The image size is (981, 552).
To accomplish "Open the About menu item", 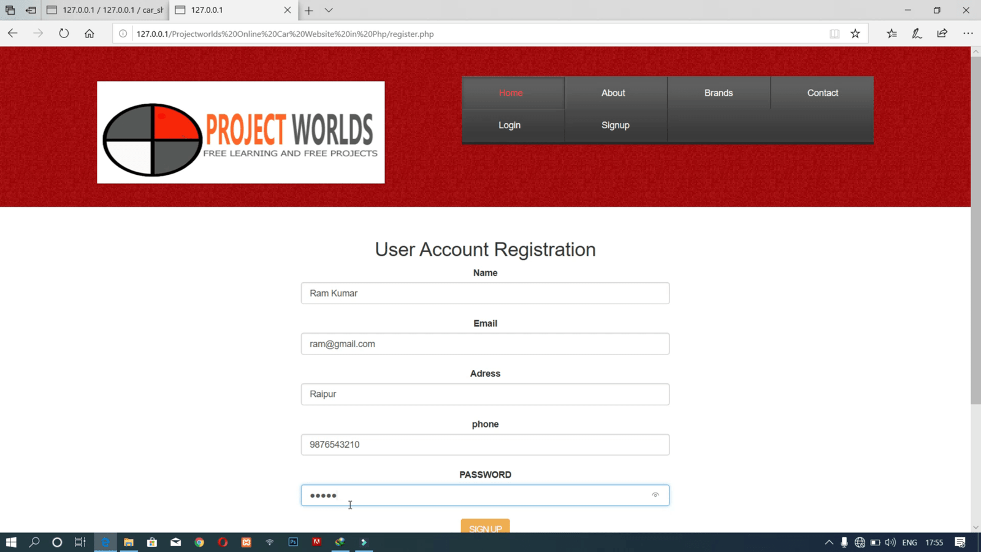I will tap(613, 93).
